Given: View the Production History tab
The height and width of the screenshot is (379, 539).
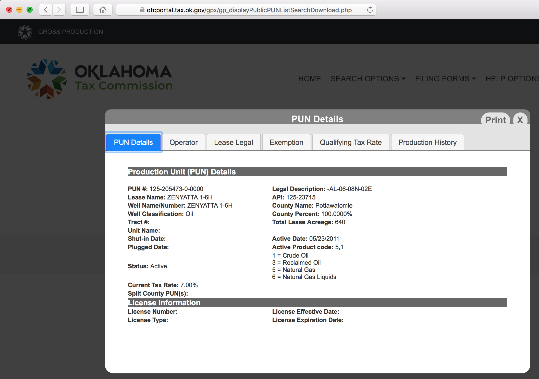Looking at the screenshot, I should [x=427, y=142].
